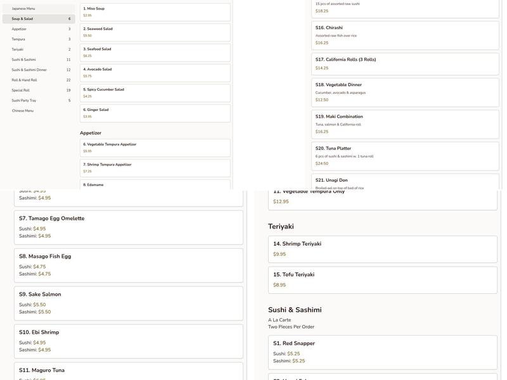
Task: Open the S9 Sake Salmon item
Action: [x=129, y=303]
